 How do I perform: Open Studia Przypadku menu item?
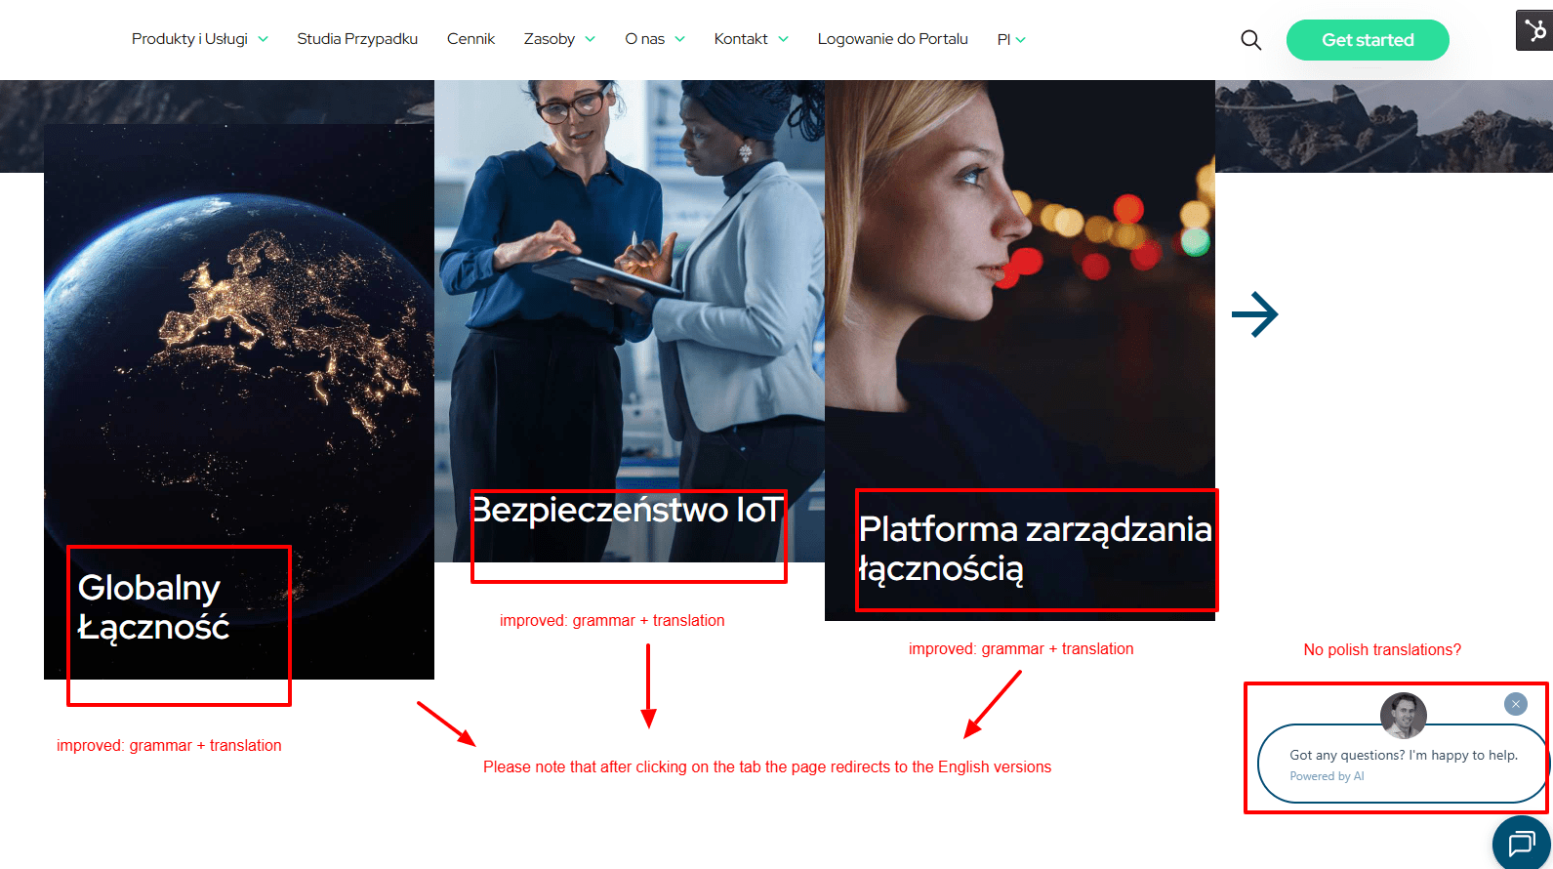coord(357,39)
